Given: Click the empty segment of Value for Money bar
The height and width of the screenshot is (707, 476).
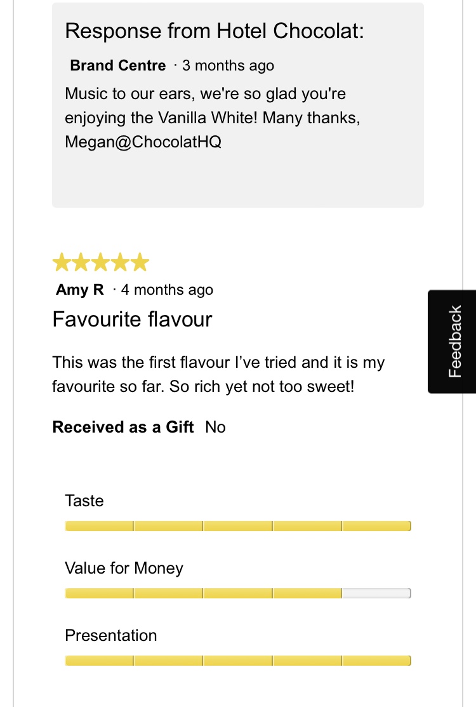Looking at the screenshot, I should [x=376, y=593].
